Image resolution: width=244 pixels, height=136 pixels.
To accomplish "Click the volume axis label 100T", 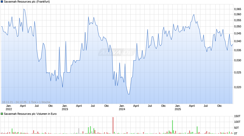I will [x=237, y=122].
